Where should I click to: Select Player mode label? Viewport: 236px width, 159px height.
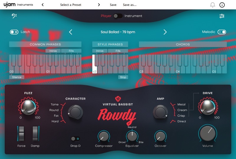tap(106, 16)
